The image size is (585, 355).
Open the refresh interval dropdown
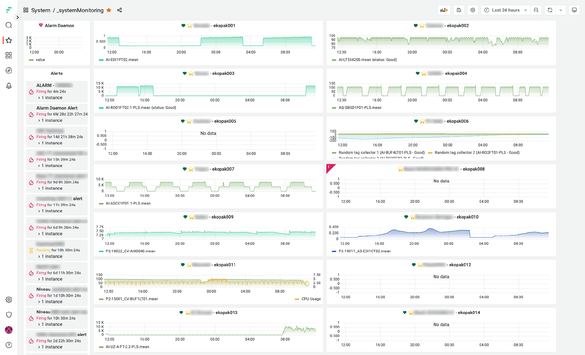click(561, 10)
